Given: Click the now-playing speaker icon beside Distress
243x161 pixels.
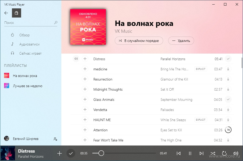Looking at the screenshot, I should coord(76,59).
